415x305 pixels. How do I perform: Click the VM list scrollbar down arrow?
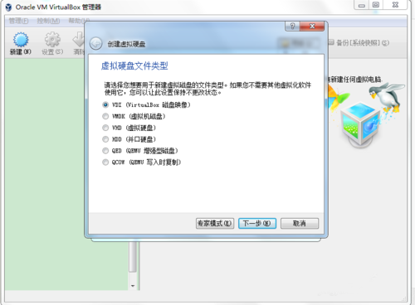pos(133,286)
